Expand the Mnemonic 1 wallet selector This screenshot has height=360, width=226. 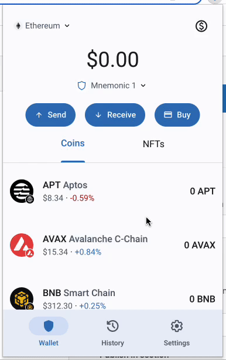112,86
